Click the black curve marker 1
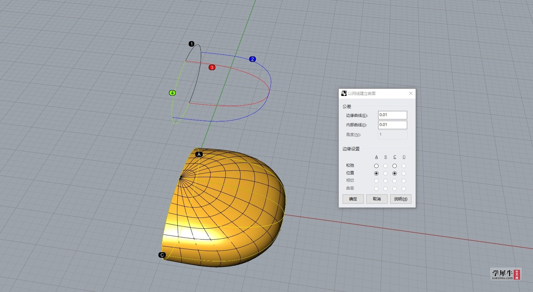The height and width of the screenshot is (292, 533). click(x=191, y=44)
